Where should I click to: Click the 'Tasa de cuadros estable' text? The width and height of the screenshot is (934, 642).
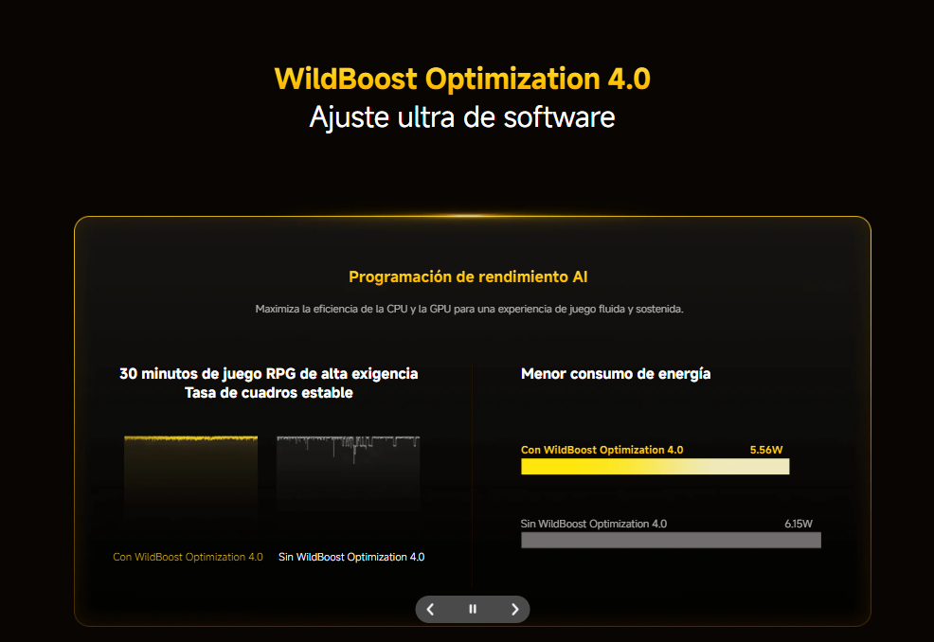tap(269, 392)
